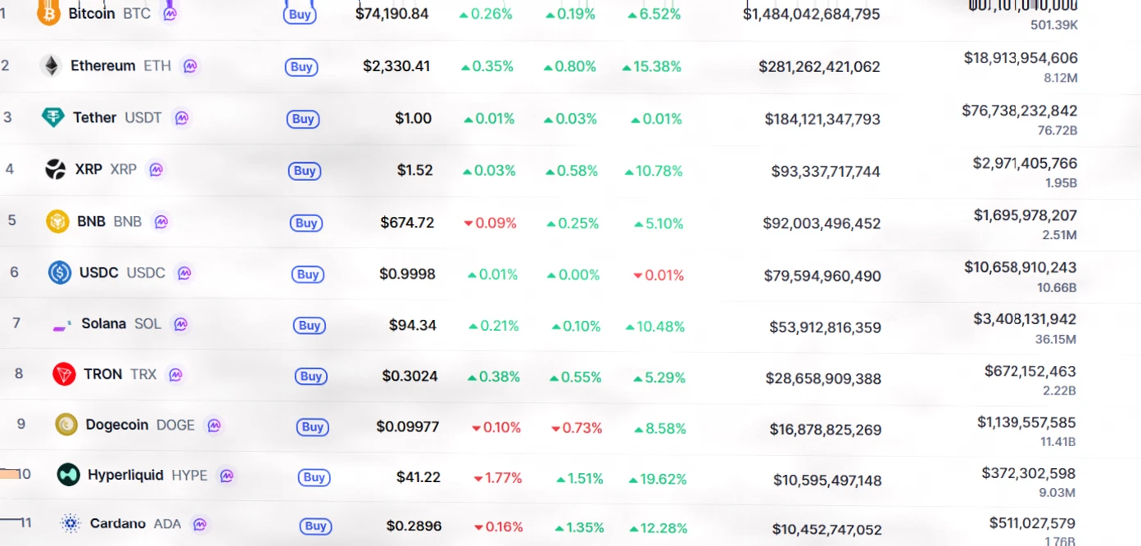The height and width of the screenshot is (546, 1141).
Task: Open the purple AI badge beside ADA
Action: tap(199, 524)
